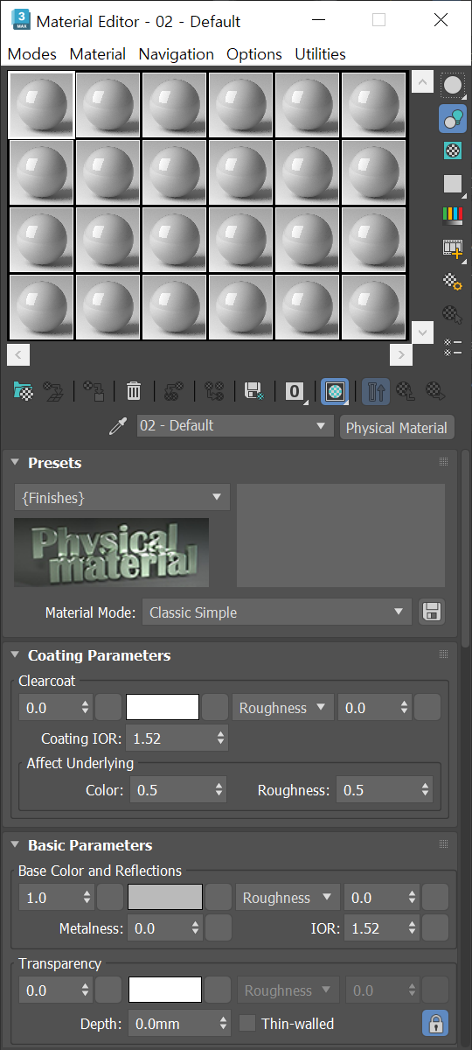Click the Make Material Copy icon
472x1050 pixels.
coord(173,390)
